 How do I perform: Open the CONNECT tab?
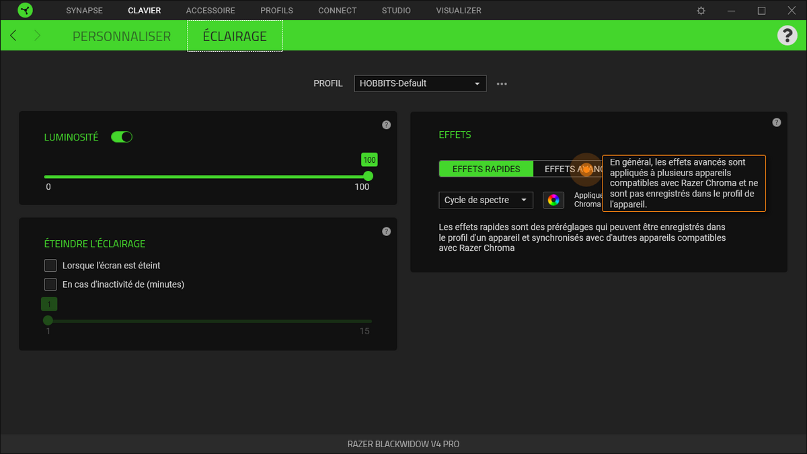point(338,11)
